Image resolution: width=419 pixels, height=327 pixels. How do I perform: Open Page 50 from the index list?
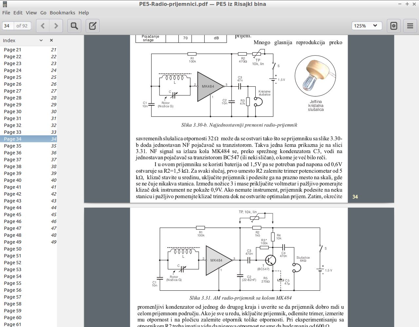tap(28, 249)
